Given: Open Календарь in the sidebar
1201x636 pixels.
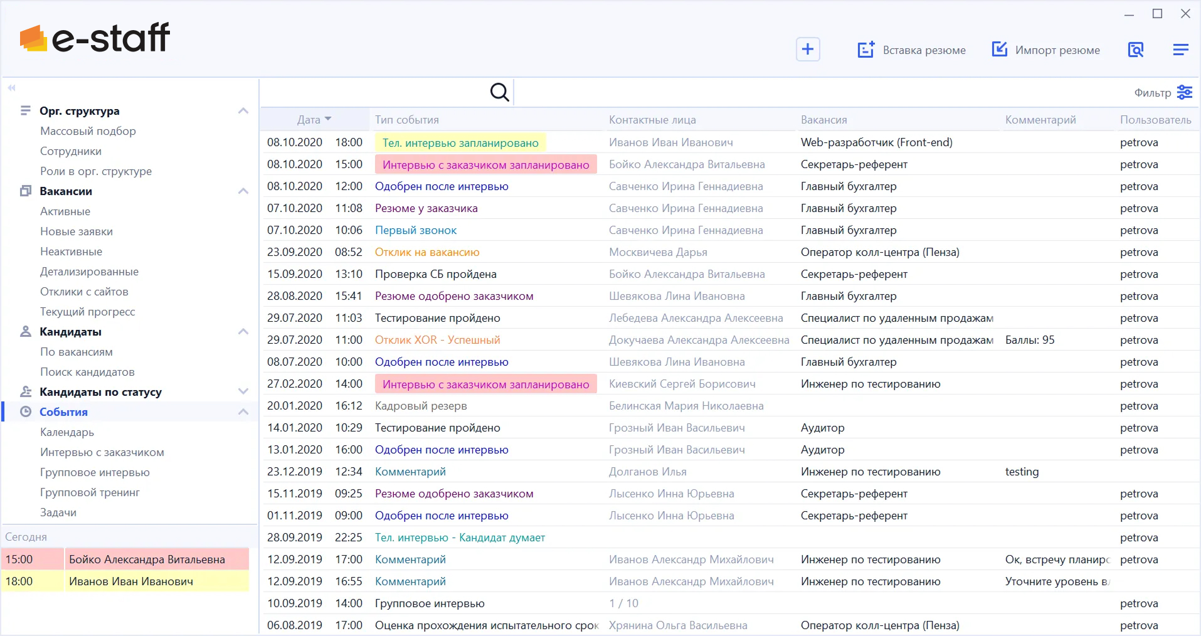Looking at the screenshot, I should click(67, 432).
